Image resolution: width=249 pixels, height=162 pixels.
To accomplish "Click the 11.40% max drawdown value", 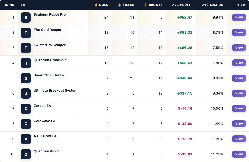I will [x=217, y=124].
